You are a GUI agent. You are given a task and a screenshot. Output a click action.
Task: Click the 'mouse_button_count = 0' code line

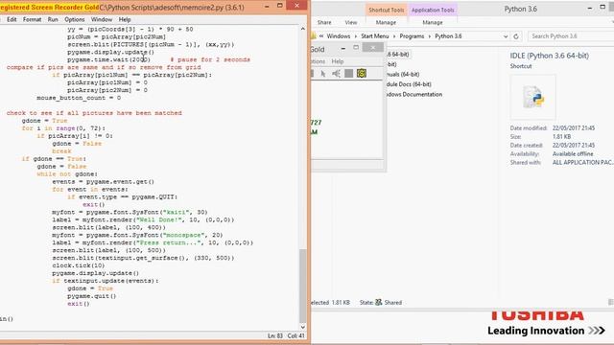coord(79,98)
